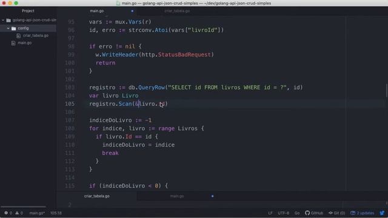Open grammar selector labeled Go

click(297, 213)
